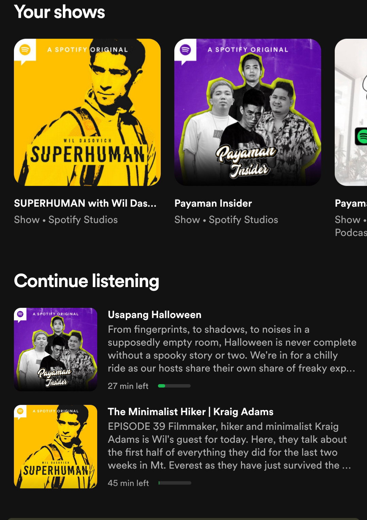Click the green Spotify logo on the third show cover
This screenshot has width=367, height=520.
(x=361, y=137)
